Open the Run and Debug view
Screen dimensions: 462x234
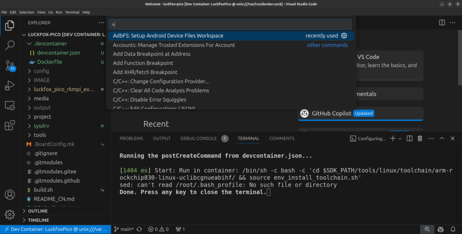[x=9, y=85]
